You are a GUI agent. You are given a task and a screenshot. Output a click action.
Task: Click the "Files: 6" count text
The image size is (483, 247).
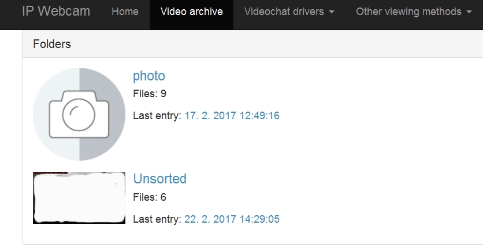150,197
